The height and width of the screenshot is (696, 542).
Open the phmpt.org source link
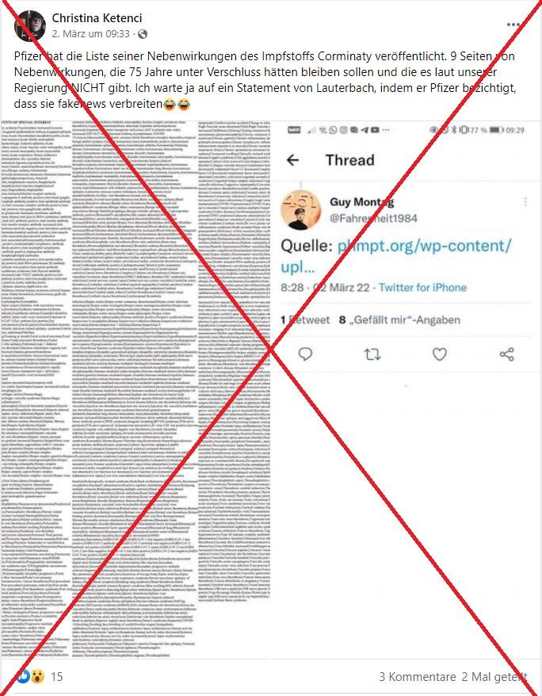pyautogui.click(x=395, y=256)
